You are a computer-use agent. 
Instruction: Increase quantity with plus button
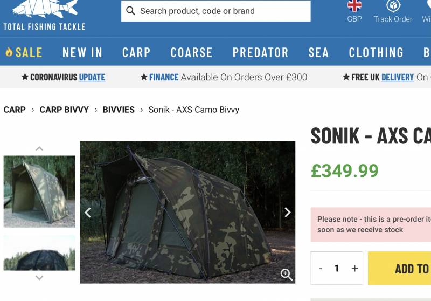pyautogui.click(x=354, y=268)
